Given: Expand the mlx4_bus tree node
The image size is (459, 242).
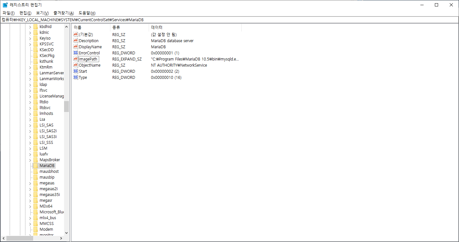Looking at the screenshot, I should [x=30, y=218].
